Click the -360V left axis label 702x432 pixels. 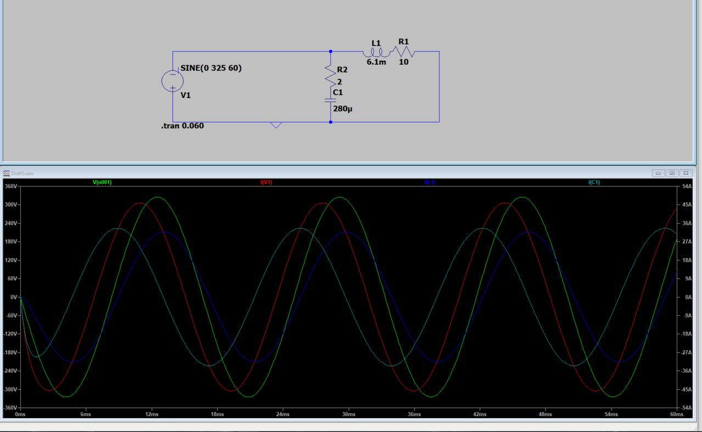[x=10, y=408]
